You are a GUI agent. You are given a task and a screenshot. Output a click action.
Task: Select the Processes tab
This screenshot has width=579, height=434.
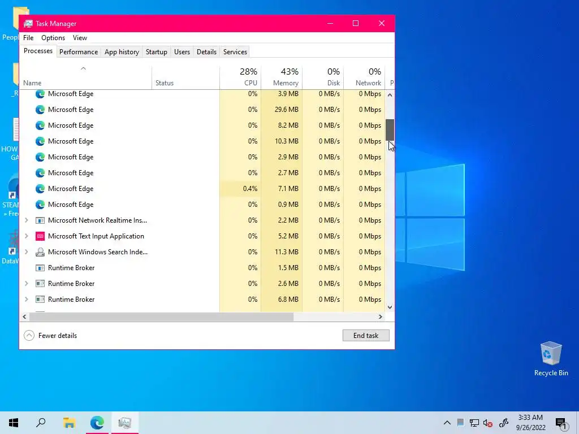(x=38, y=51)
